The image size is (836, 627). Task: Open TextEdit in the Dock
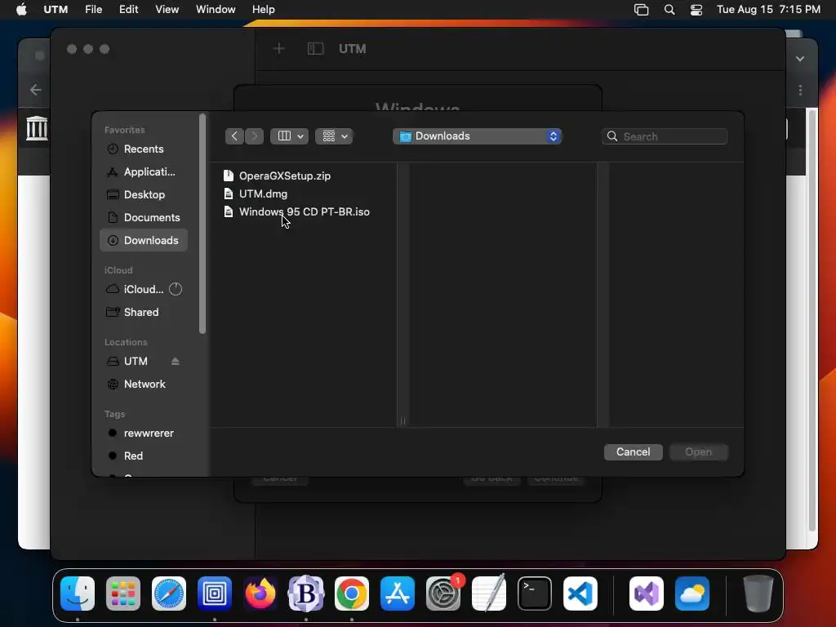click(x=489, y=594)
